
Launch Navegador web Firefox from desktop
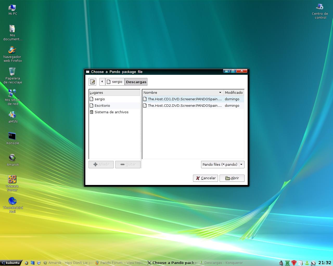click(x=12, y=54)
